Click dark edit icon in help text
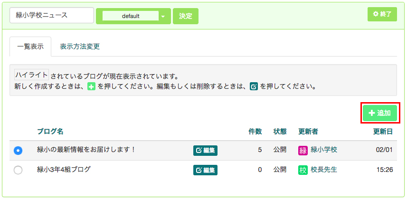 point(254,86)
